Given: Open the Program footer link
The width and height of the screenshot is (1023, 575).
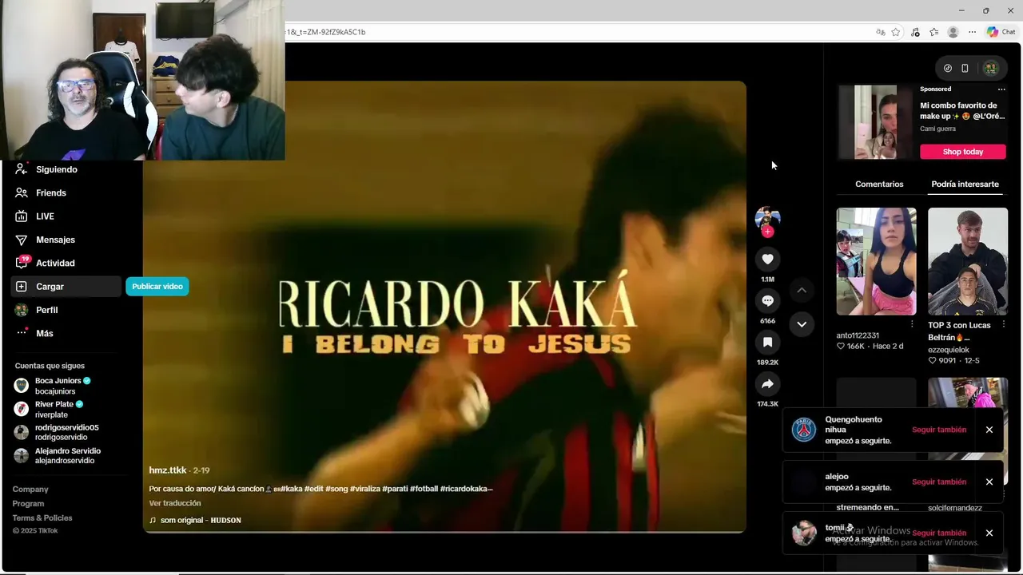Looking at the screenshot, I should (28, 503).
